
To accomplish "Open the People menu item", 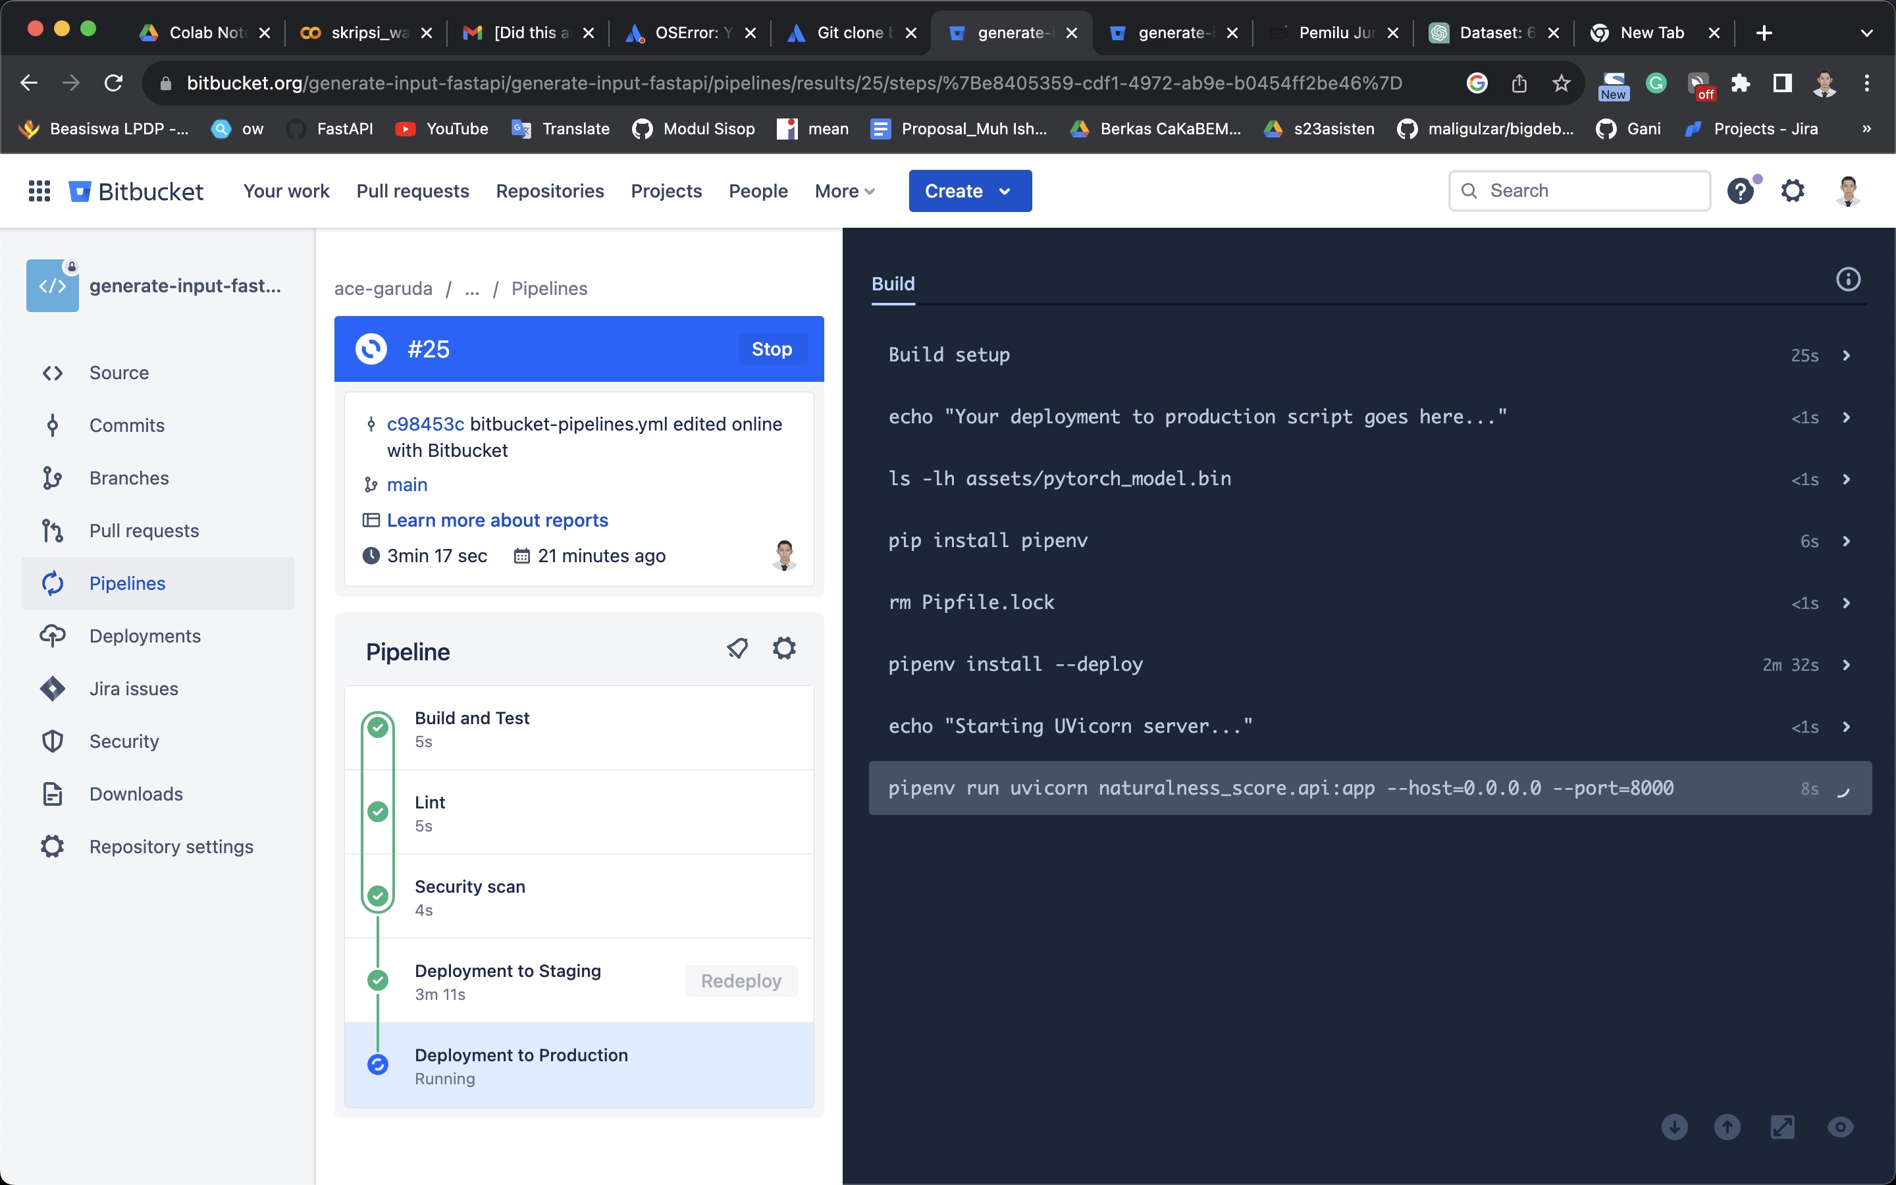I will (757, 190).
